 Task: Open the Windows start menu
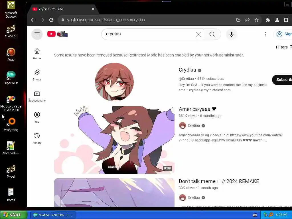[x=14, y=215]
